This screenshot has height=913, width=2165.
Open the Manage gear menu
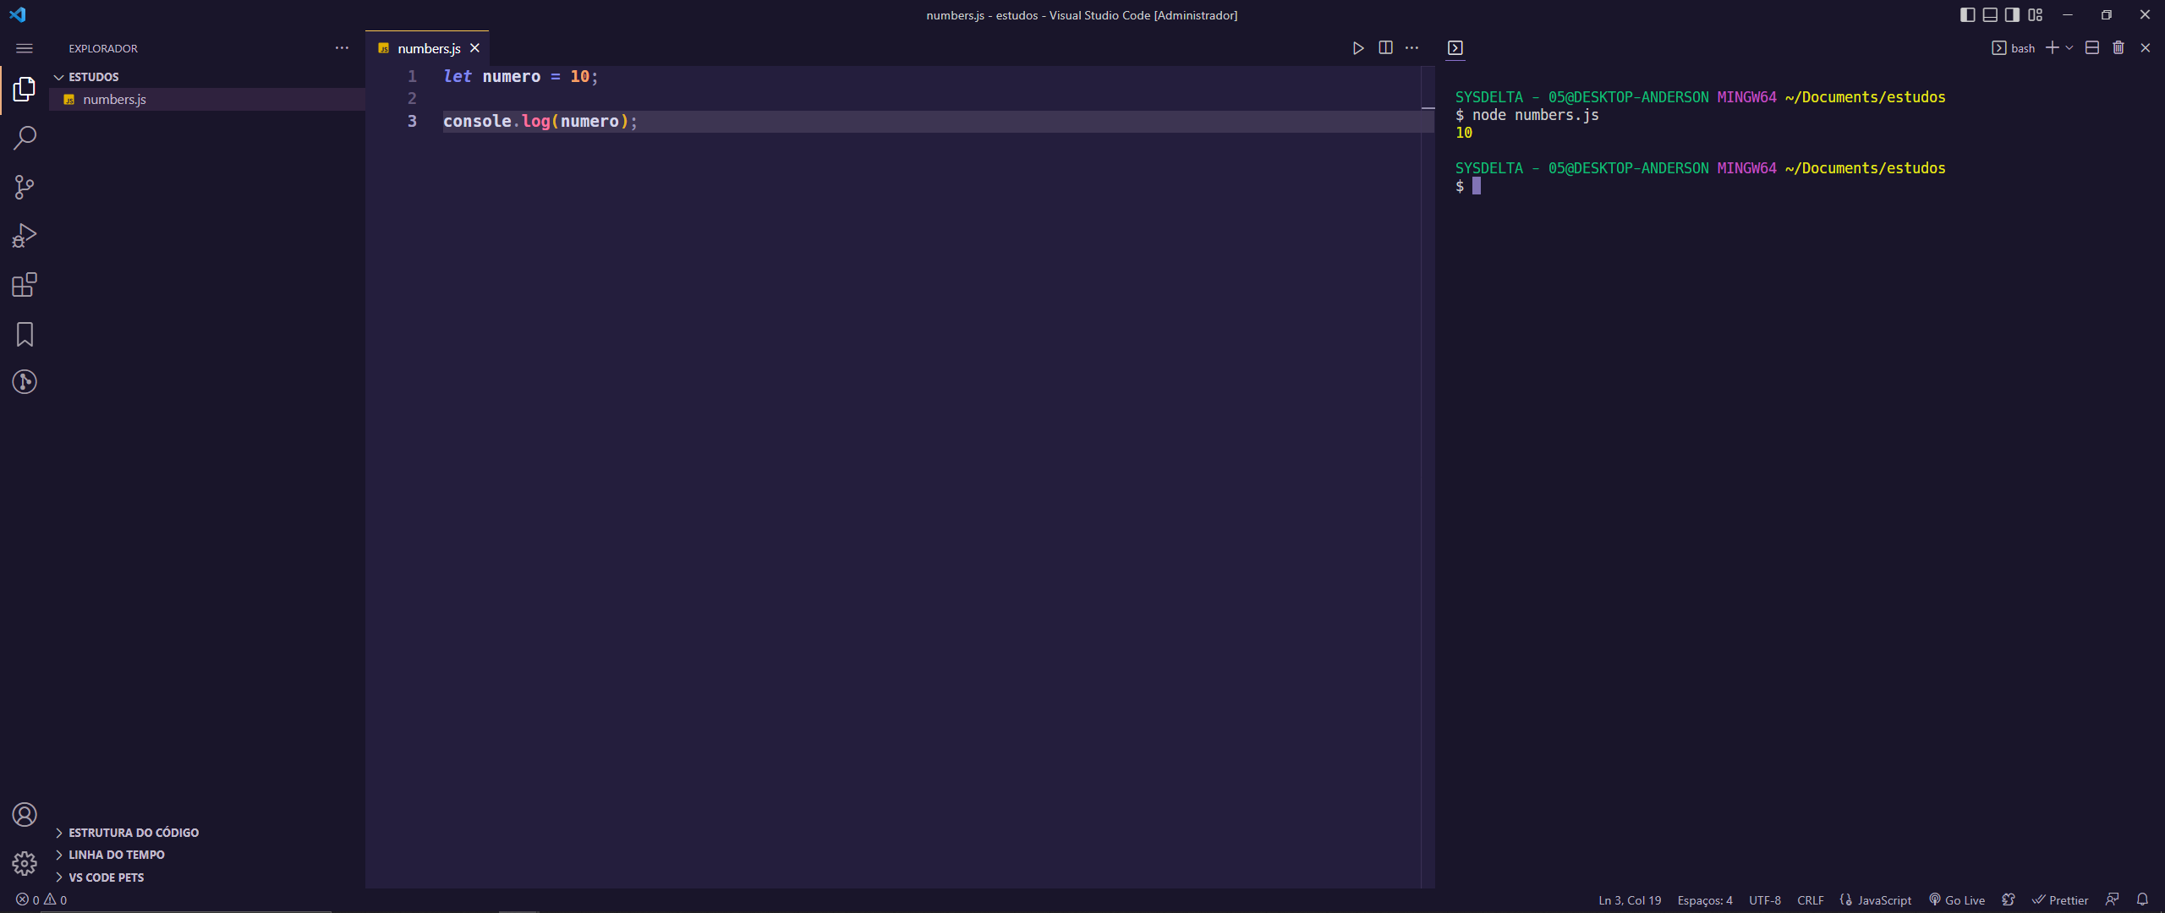coord(25,863)
